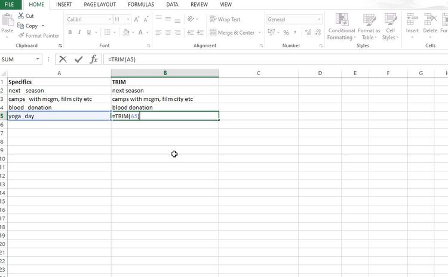Open the Format as Table gallery
This screenshot has height=277, width=448.
(x=369, y=26)
